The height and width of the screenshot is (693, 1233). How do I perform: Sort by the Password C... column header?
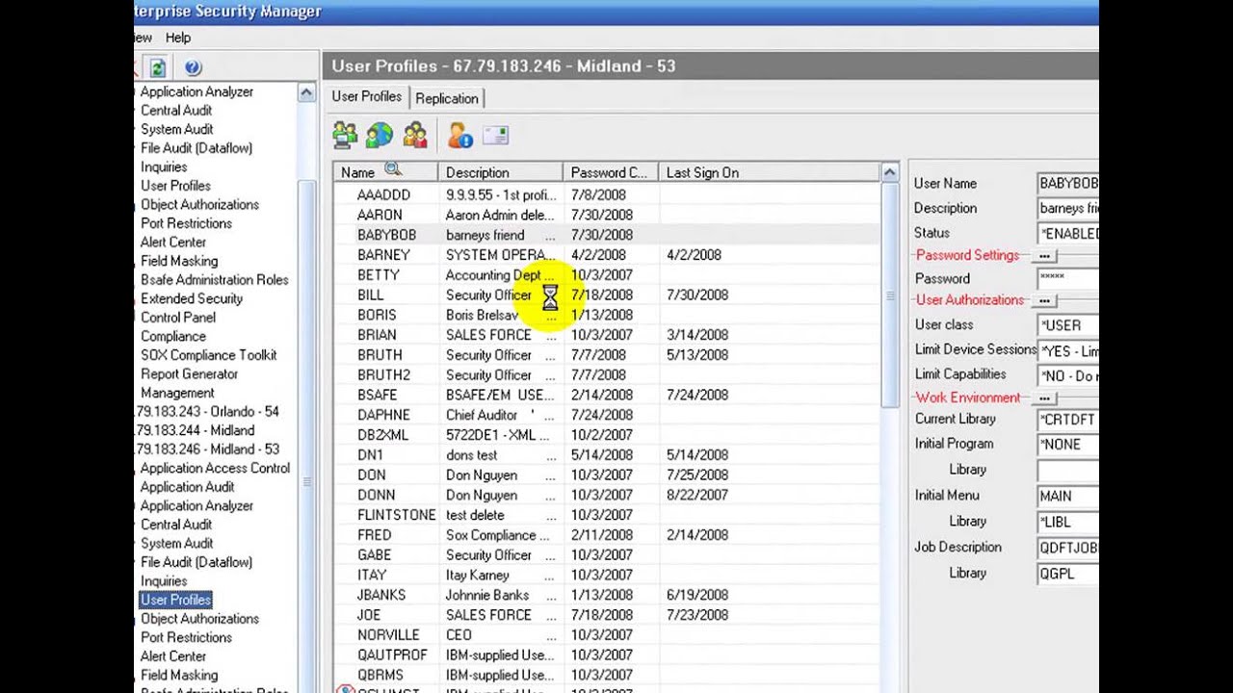611,172
